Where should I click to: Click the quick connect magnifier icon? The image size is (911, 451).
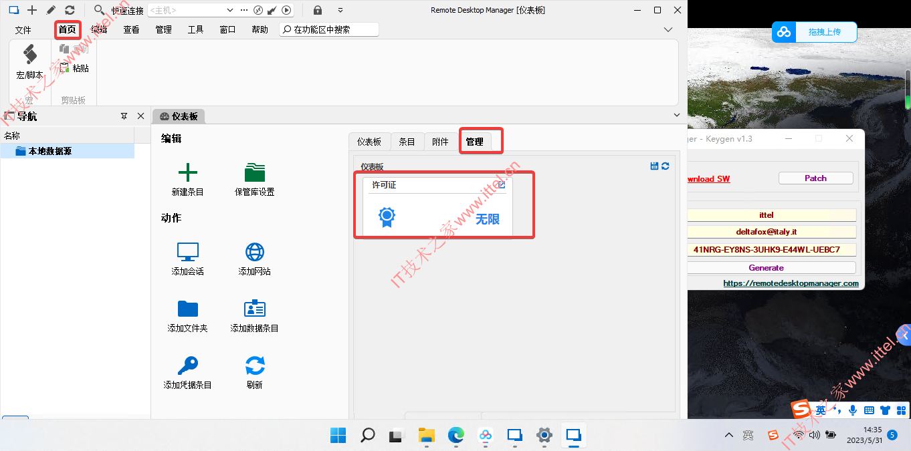pos(99,10)
